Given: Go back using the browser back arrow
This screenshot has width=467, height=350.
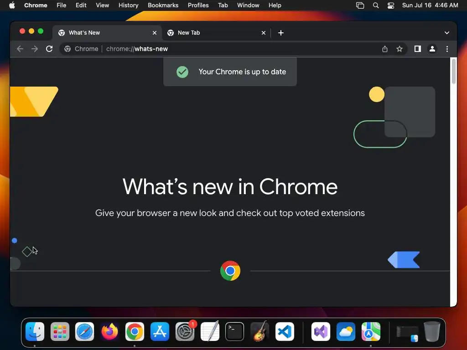Looking at the screenshot, I should 20,49.
